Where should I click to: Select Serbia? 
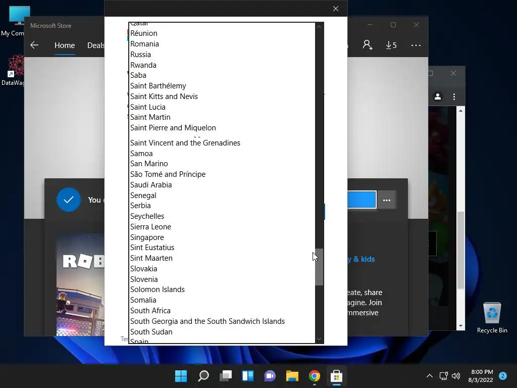click(222, 206)
